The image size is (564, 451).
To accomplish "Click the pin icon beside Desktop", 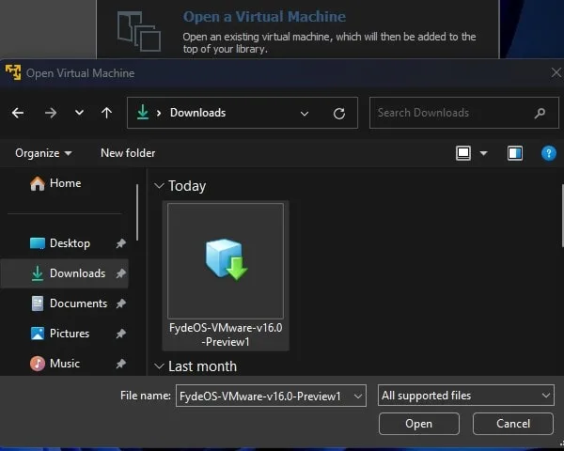I will [121, 244].
